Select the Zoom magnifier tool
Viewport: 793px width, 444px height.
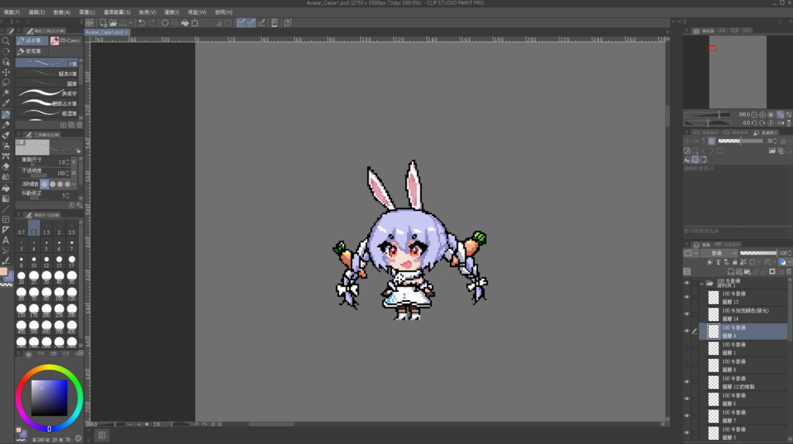pos(6,41)
